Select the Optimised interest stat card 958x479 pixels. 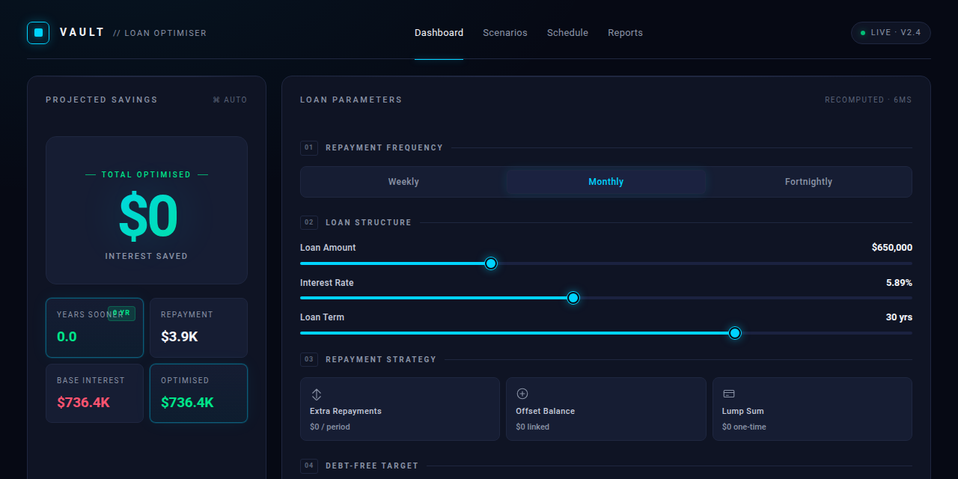pos(198,393)
